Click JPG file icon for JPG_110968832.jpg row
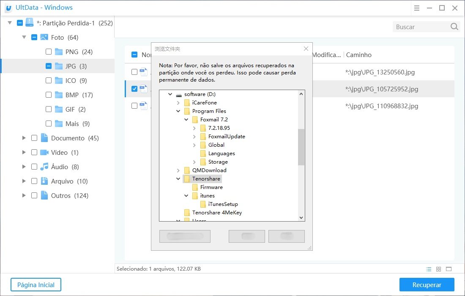 (144, 106)
